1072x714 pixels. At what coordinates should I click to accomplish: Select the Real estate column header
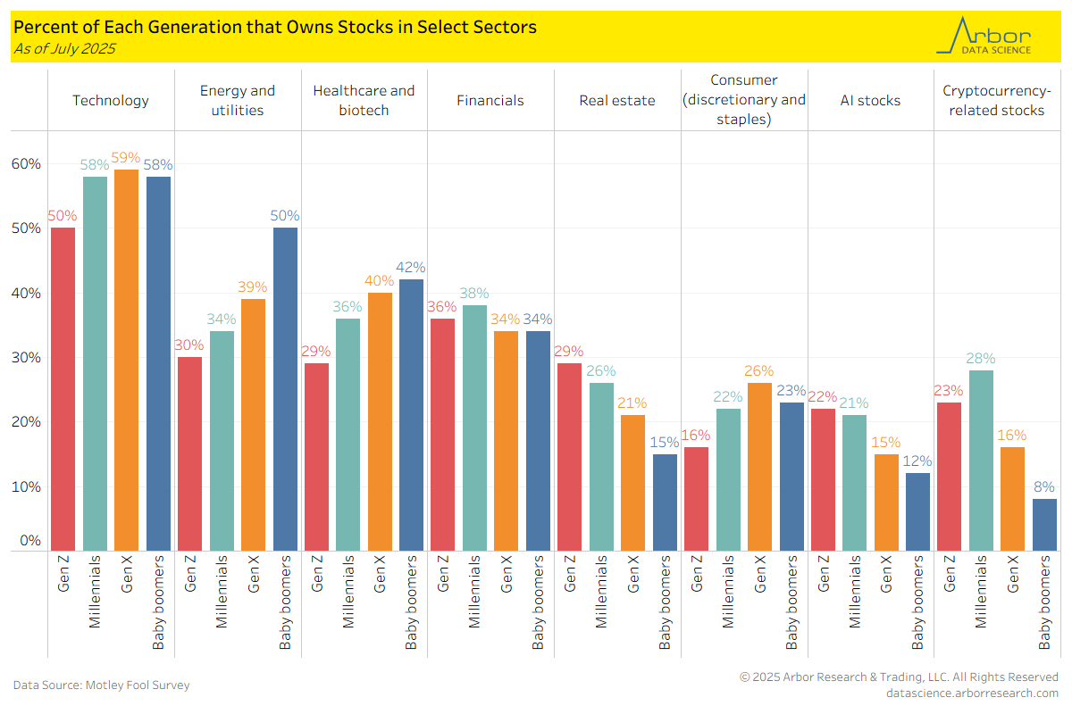pyautogui.click(x=616, y=101)
